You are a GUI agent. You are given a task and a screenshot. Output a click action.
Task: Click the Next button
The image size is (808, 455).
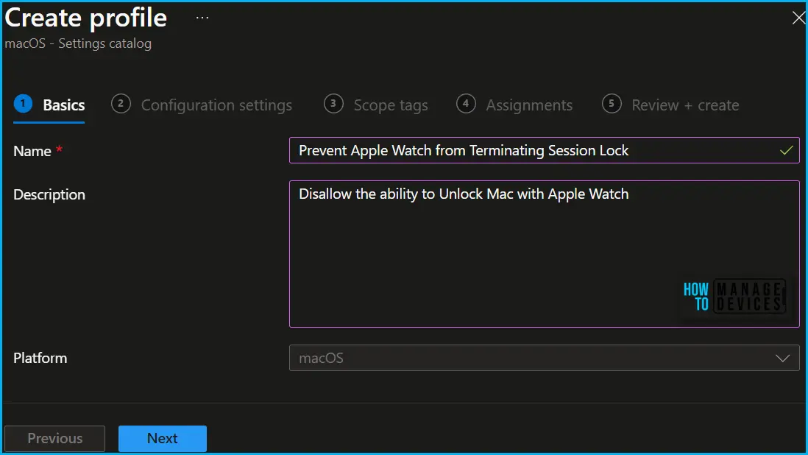tap(163, 439)
